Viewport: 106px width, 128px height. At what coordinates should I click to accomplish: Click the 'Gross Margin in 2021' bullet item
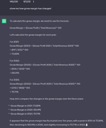(x=25, y=106)
